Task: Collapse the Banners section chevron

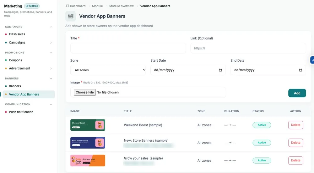Action: [51, 79]
